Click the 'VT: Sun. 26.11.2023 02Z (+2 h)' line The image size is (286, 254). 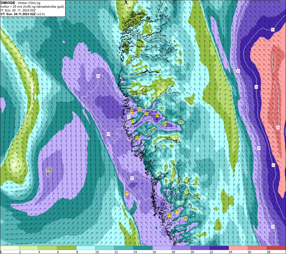pos(23,14)
